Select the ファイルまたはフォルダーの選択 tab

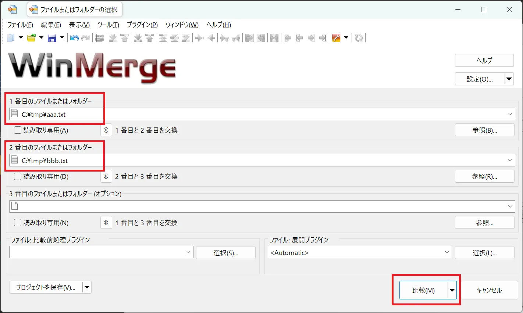pos(74,10)
